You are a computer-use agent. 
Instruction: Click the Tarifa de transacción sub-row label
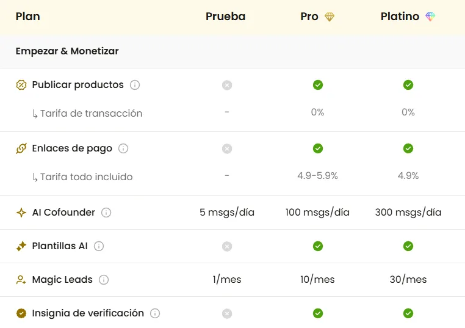[91, 113]
